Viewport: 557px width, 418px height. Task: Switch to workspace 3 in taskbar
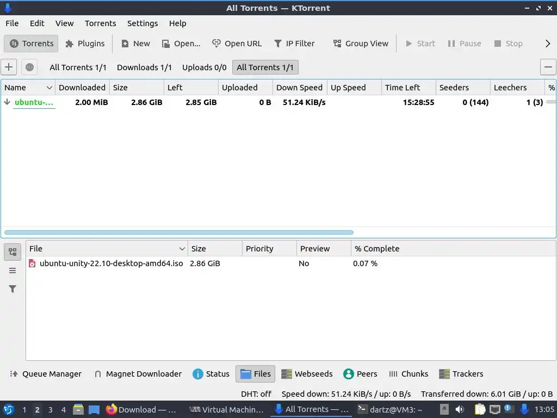coord(51,410)
